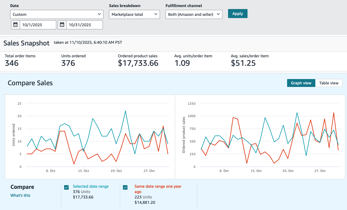Image resolution: width=347 pixels, height=210 pixels.
Task: Select the Graph view tab
Action: click(x=301, y=83)
